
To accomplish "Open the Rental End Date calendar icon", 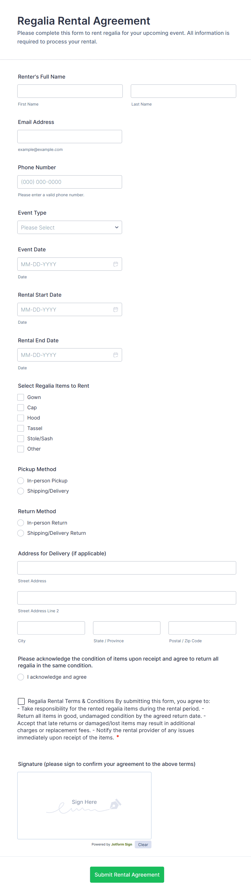I will [116, 355].
